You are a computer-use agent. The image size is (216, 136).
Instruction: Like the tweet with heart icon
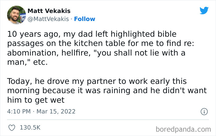11,127
